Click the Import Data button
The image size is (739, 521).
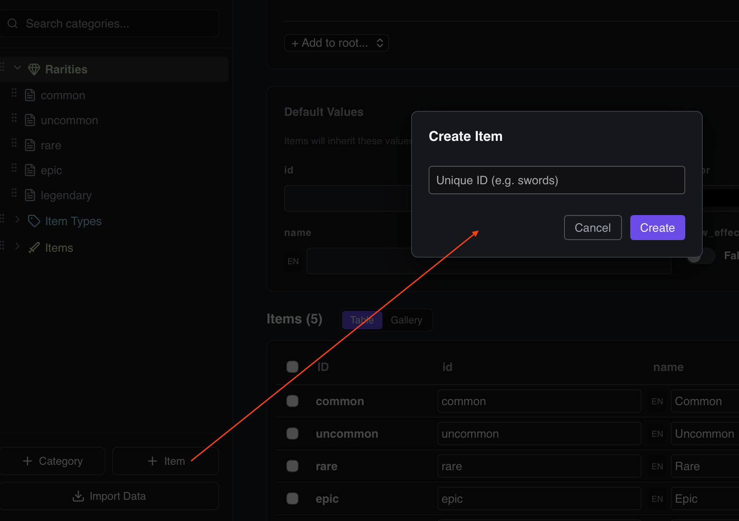point(109,496)
